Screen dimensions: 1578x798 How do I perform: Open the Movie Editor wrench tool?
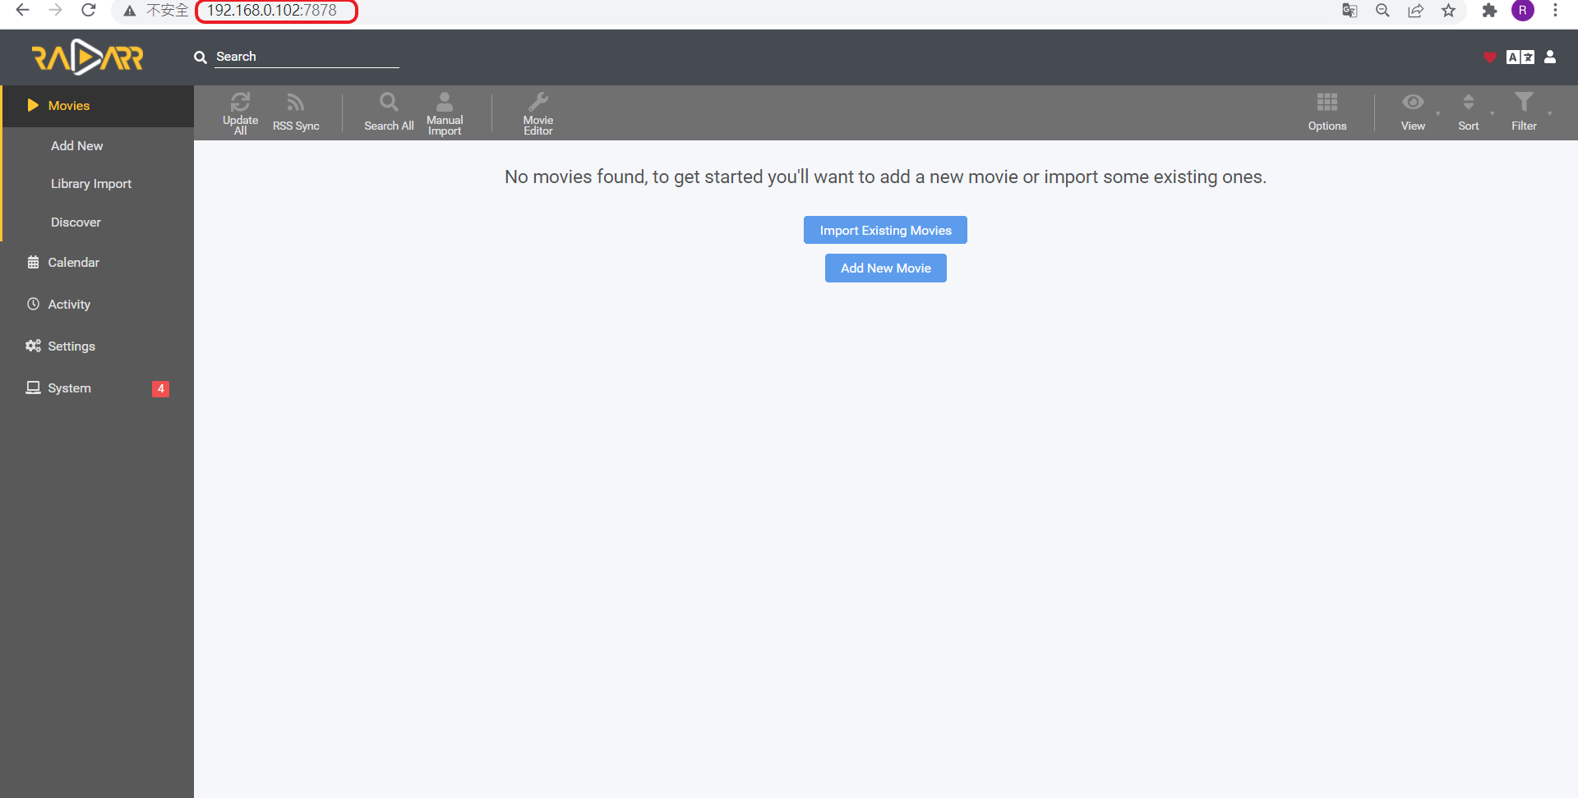click(x=538, y=112)
